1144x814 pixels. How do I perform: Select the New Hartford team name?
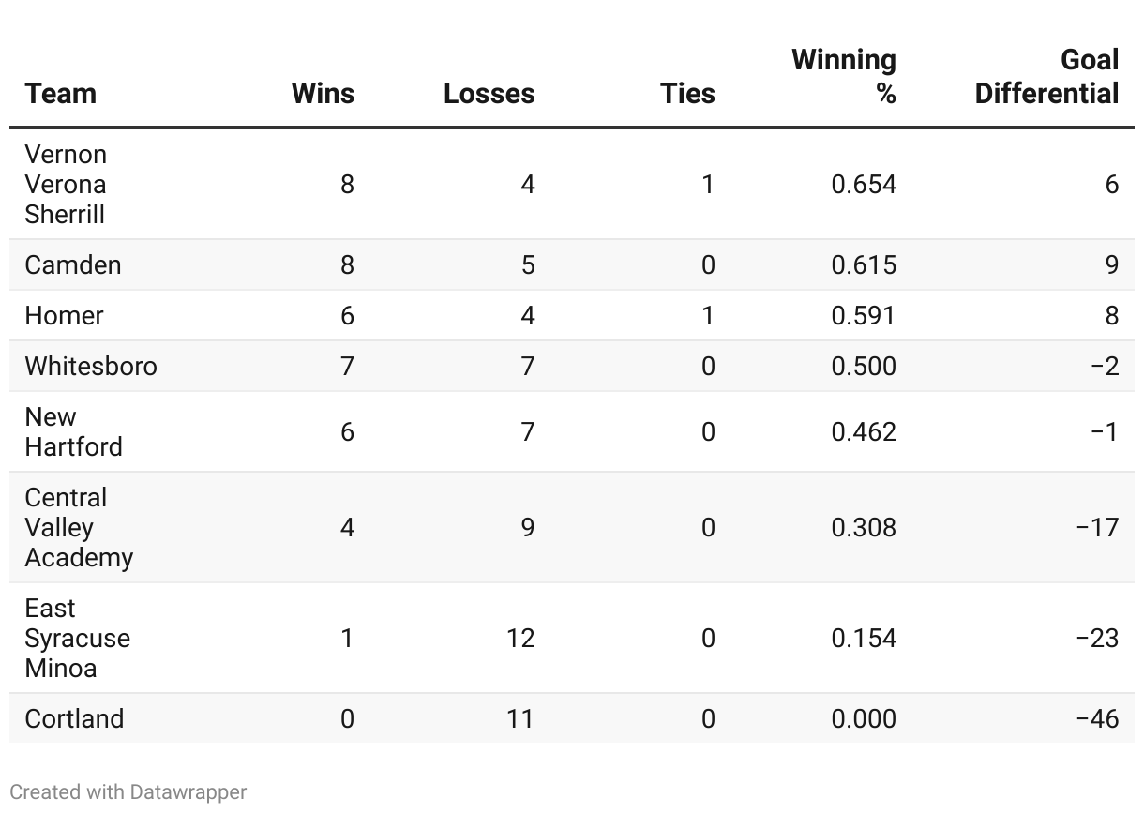(73, 432)
